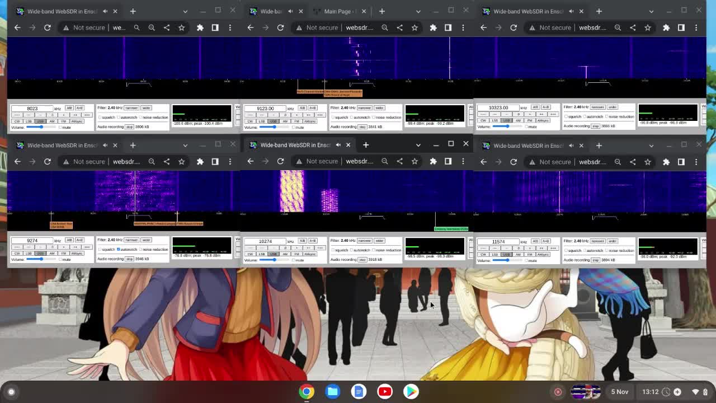
Task: Open YouTube from the shelf
Action: [x=385, y=391]
